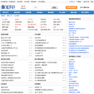Open 手机兼职网 top link
The image size is (94, 94).
coord(12,2)
